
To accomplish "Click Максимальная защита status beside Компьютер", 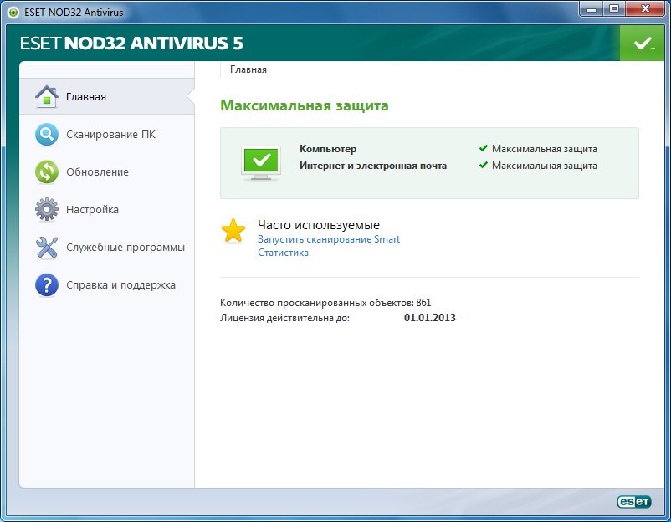I will (545, 149).
